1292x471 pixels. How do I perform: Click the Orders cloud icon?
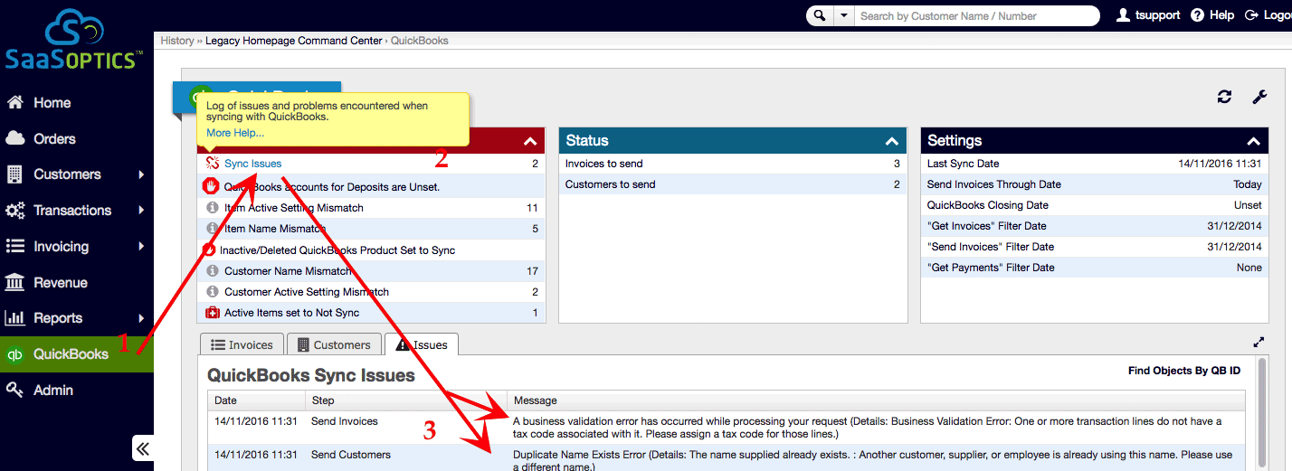[15, 138]
